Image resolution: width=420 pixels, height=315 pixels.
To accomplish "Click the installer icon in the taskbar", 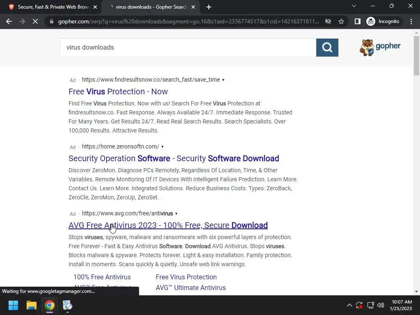I will pos(68,305).
